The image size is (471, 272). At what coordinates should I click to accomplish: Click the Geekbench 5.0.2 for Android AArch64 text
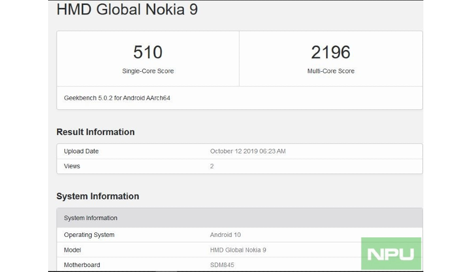tap(117, 98)
